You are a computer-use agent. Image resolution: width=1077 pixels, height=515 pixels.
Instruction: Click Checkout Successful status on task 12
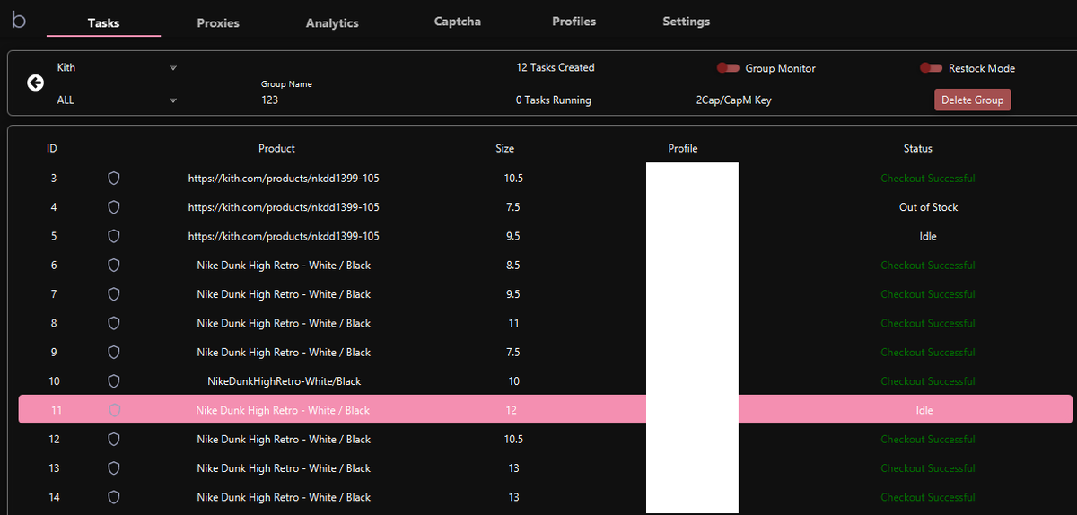point(928,440)
